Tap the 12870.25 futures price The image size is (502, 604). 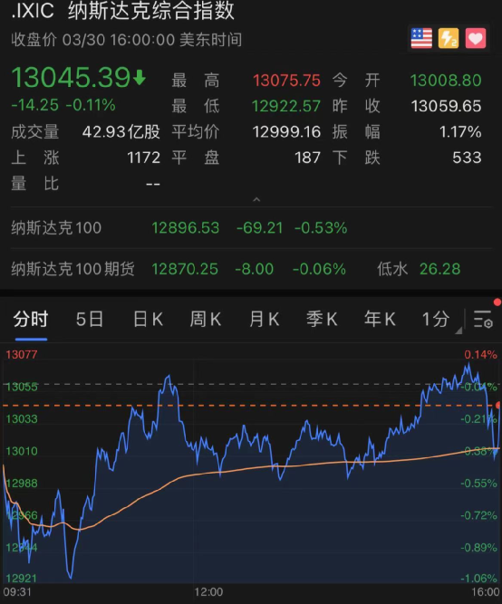coord(185,269)
